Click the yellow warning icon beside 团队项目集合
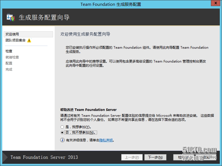Screen dimensions: 222x166 [29, 40]
